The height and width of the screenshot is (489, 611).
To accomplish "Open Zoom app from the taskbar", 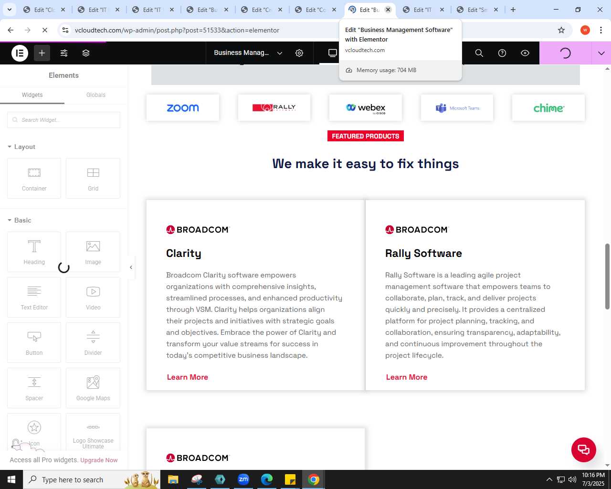I will 243,479.
